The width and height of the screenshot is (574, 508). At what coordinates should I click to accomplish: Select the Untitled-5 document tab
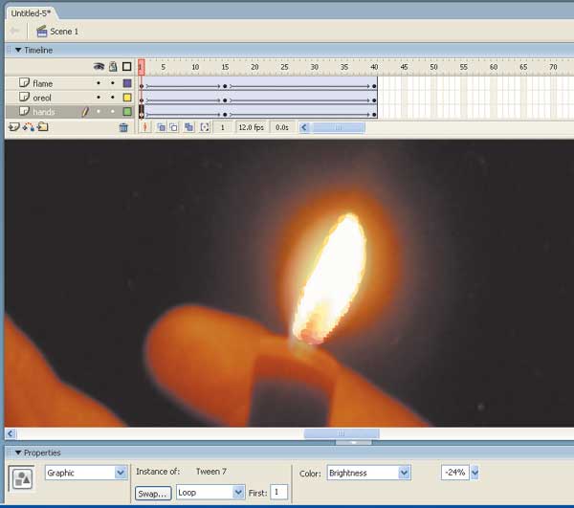pos(29,13)
